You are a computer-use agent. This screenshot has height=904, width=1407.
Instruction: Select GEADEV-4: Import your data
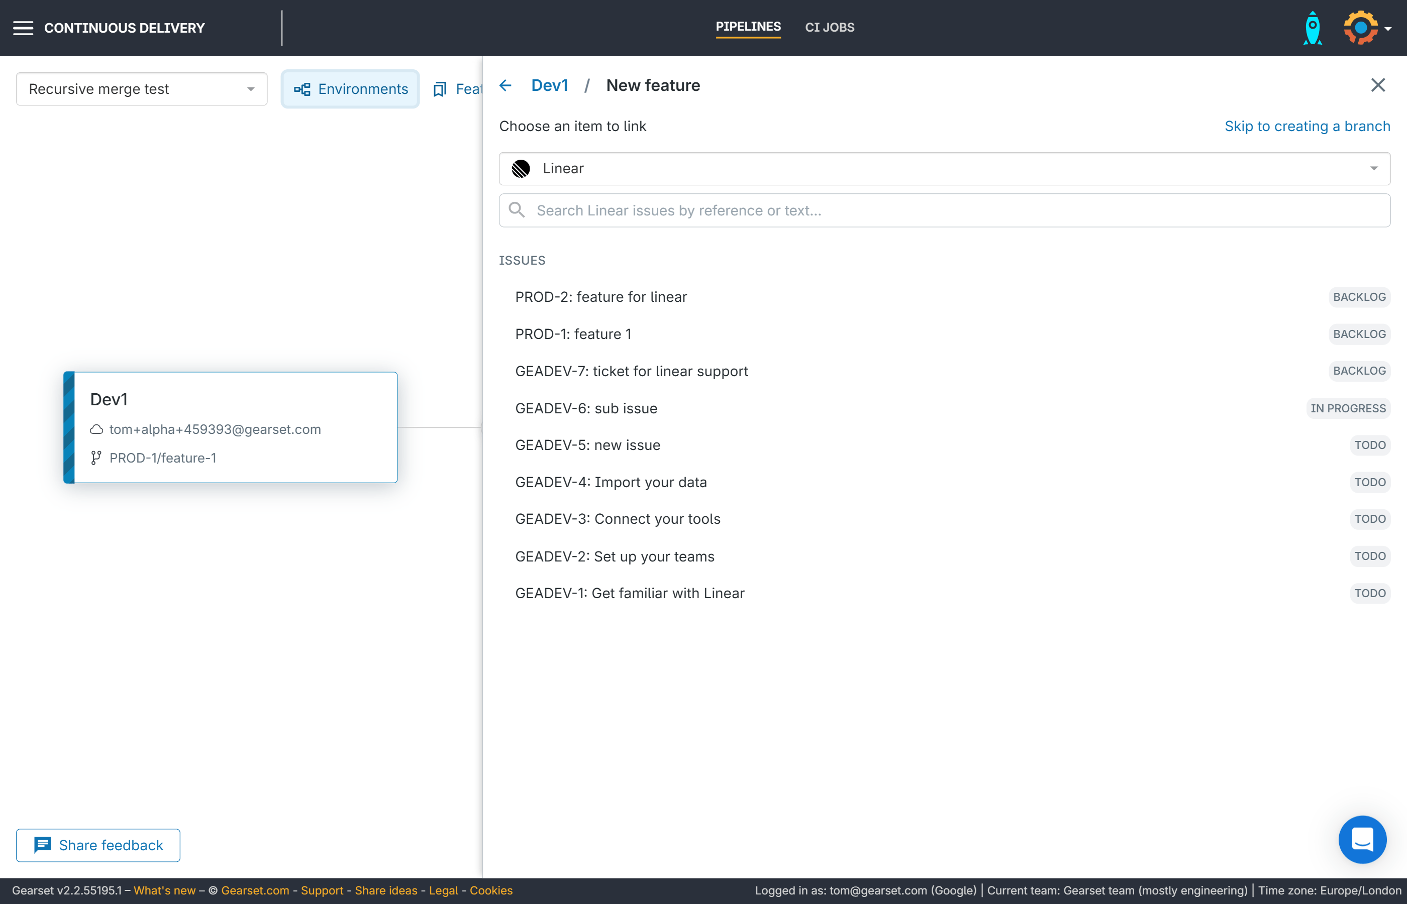[x=944, y=482]
